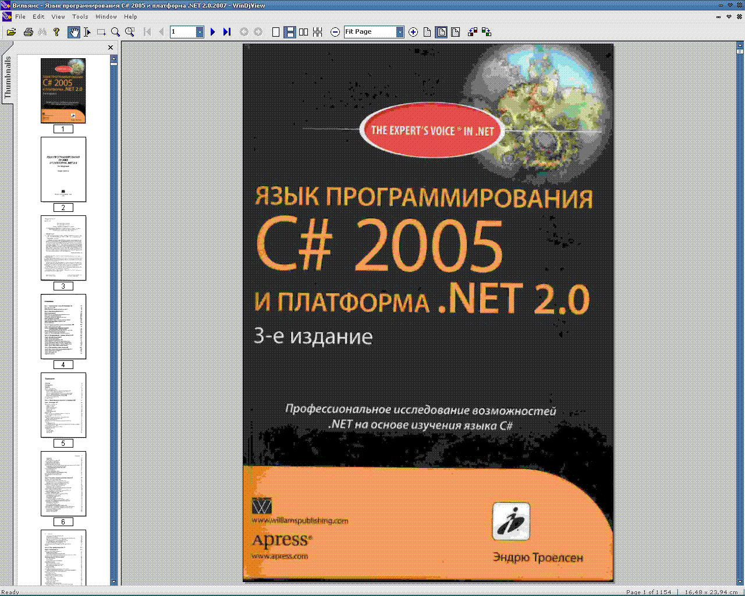
Task: Open the page number dropdown
Action: 200,32
